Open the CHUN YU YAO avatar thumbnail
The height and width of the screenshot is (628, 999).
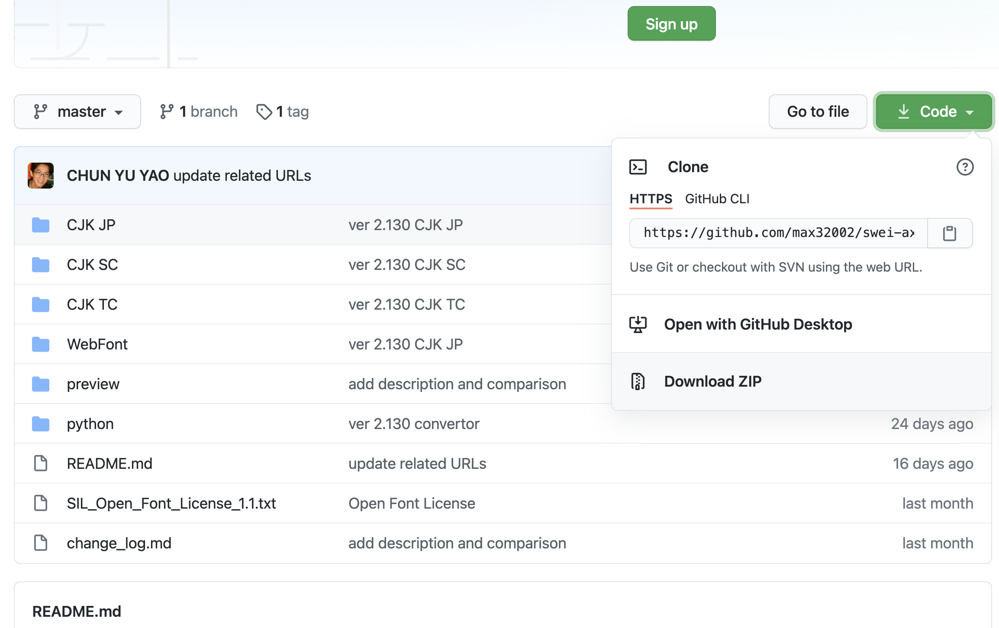(x=41, y=176)
